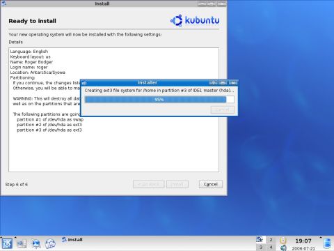
Task: Click the 'Name: Roger Bodger' line
Action: [x=31, y=62]
